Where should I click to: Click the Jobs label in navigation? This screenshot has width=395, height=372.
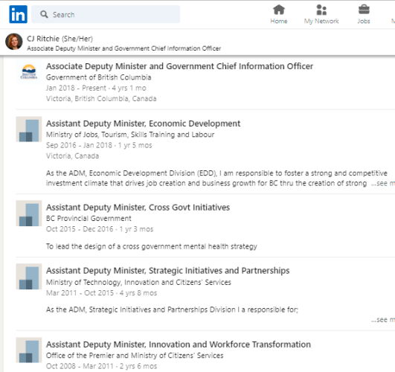click(364, 21)
